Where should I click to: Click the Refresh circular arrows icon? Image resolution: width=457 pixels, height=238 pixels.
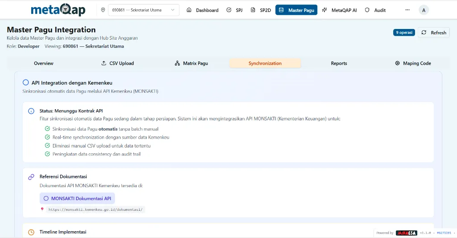(424, 33)
